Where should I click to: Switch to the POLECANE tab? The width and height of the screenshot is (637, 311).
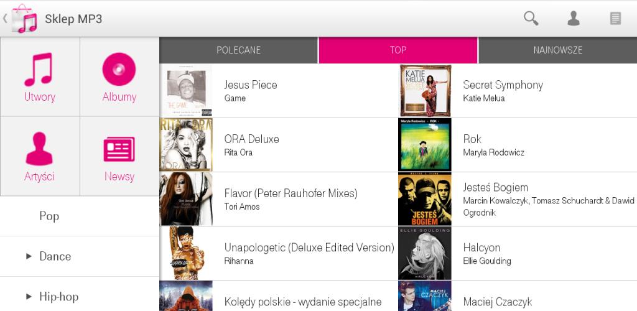pos(238,50)
